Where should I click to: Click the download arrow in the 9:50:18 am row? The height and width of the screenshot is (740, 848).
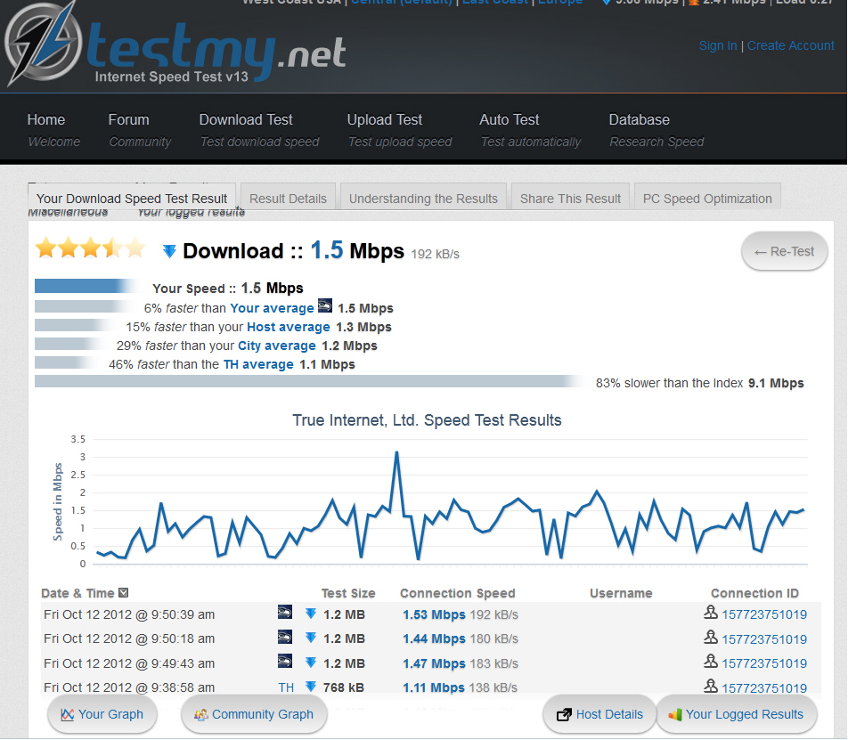pyautogui.click(x=310, y=638)
